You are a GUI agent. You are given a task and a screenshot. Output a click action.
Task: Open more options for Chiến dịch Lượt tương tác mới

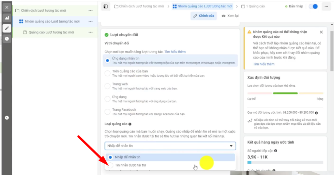coord(91,10)
